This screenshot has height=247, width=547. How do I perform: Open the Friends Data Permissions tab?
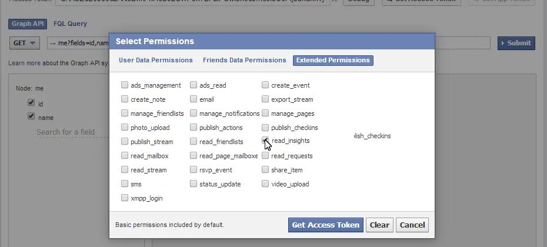tap(244, 60)
